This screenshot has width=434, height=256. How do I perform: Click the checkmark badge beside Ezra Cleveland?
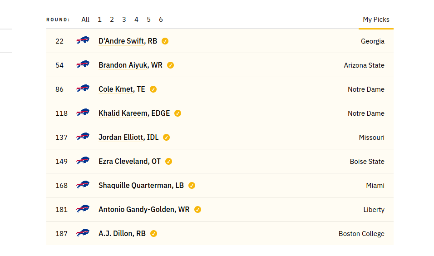[x=168, y=161]
